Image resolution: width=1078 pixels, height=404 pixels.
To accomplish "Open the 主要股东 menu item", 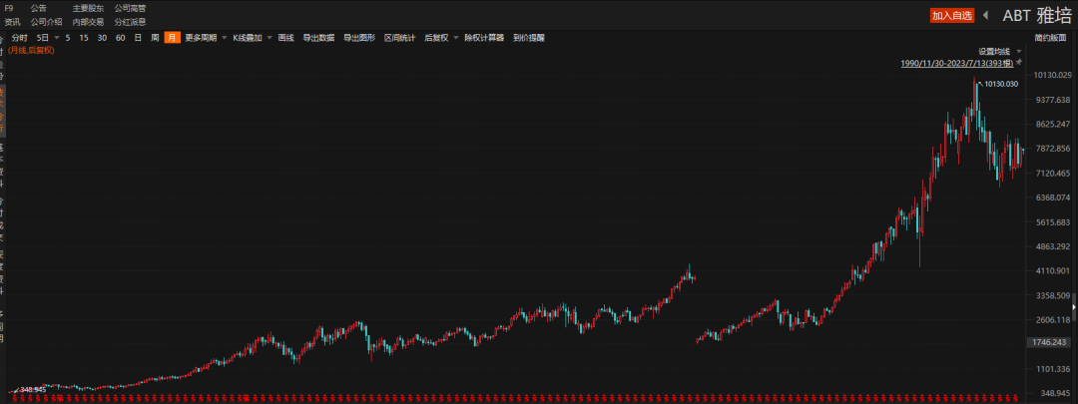I will pos(87,8).
